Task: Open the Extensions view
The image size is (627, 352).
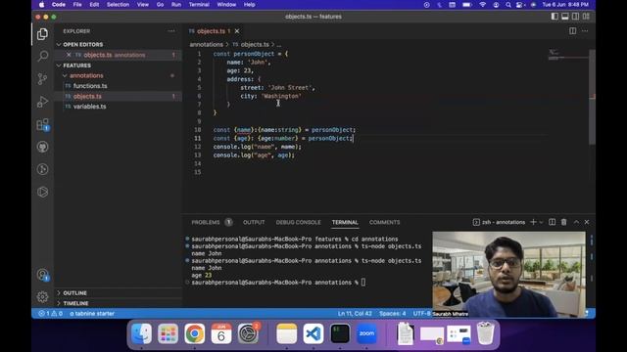Action: (42, 124)
